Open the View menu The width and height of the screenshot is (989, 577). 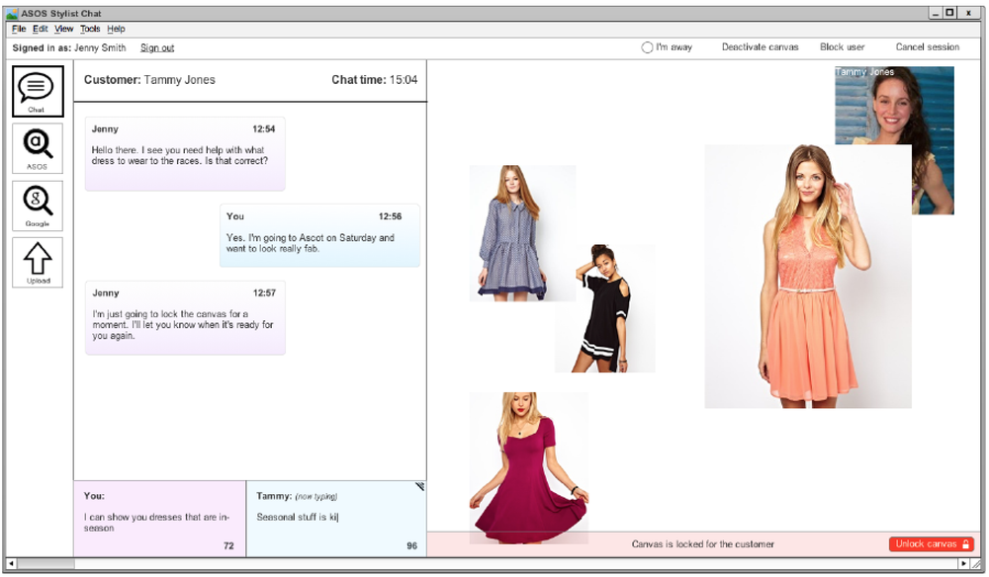tap(63, 29)
